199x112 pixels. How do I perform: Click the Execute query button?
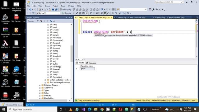(x=67, y=13)
